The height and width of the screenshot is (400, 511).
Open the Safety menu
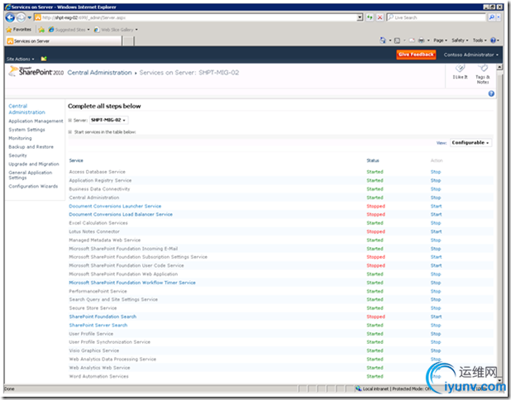pyautogui.click(x=460, y=40)
